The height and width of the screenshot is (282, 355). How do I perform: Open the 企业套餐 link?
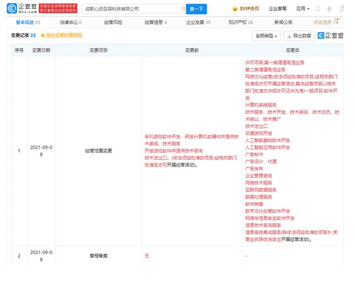[278, 9]
